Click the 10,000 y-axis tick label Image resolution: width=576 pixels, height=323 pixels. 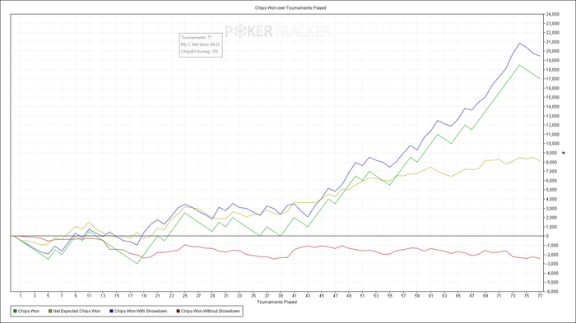tap(553, 144)
